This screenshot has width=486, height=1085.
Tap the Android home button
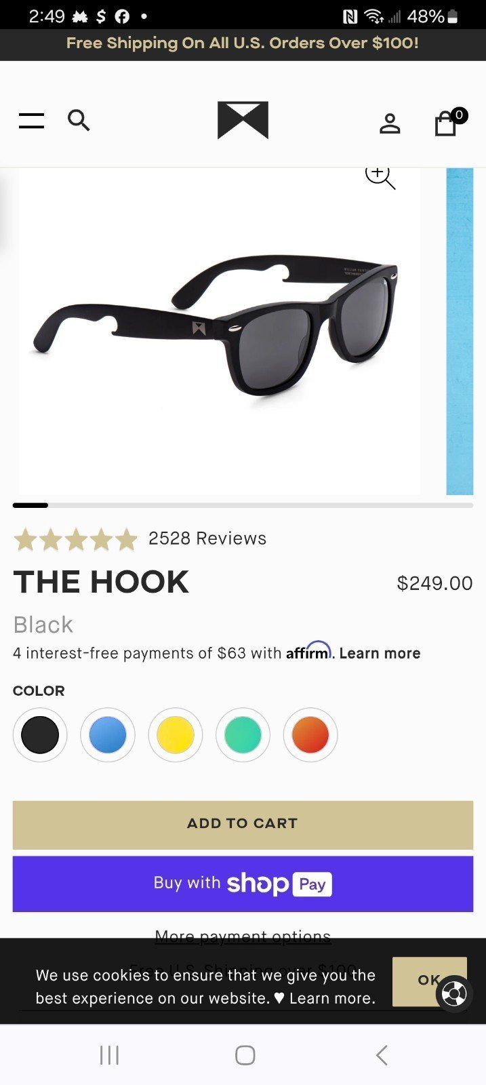[x=245, y=1054]
